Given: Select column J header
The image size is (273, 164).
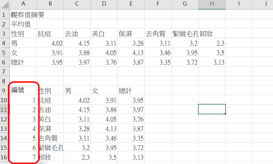Looking at the screenshot, I should [x=265, y=4].
